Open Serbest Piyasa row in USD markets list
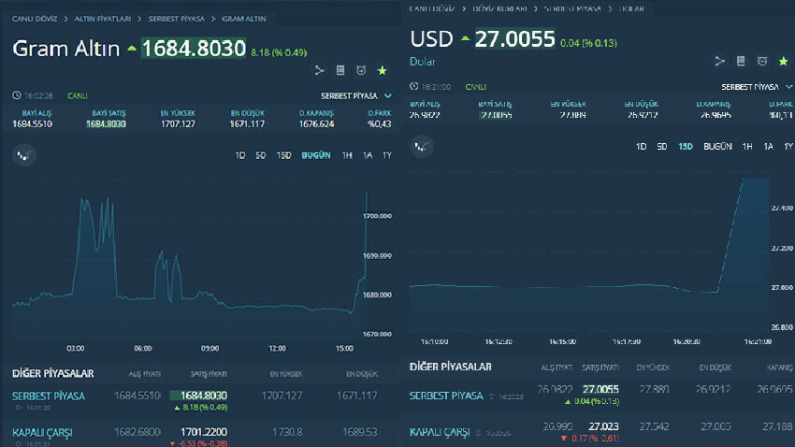 tap(446, 396)
